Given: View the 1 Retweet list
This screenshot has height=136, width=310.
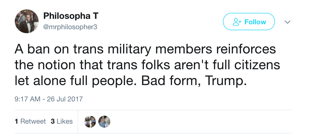Looking at the screenshot, I should point(30,121).
